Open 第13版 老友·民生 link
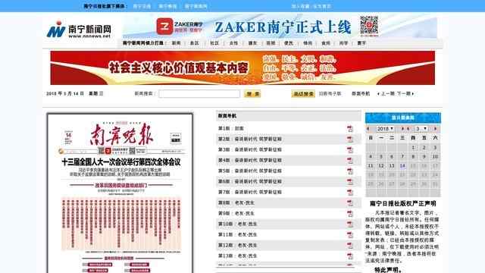The image size is (485, 273). pyautogui.click(x=237, y=256)
